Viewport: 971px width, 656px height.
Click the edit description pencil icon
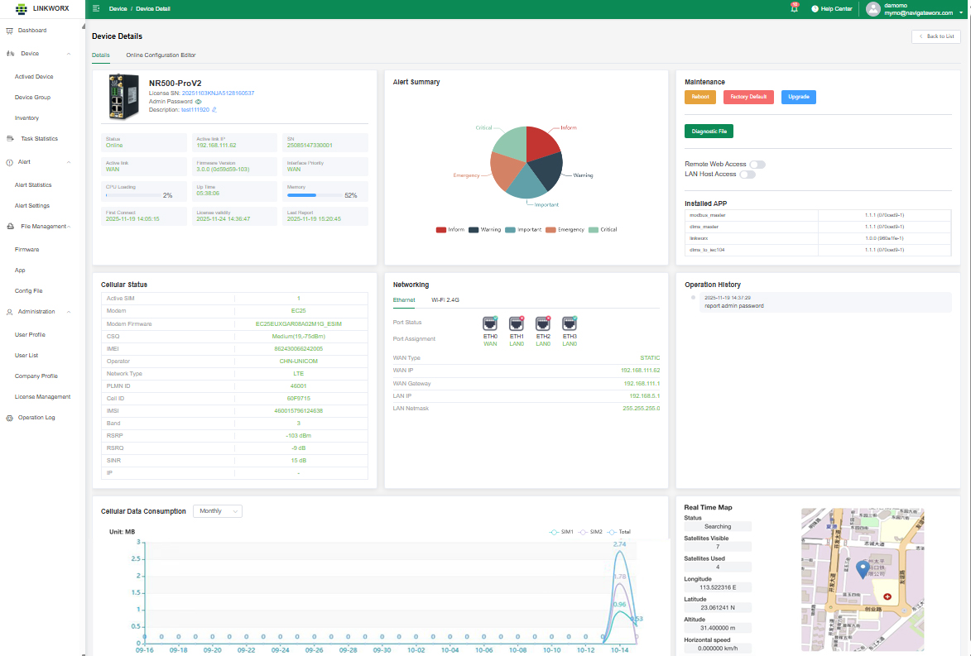pos(214,109)
